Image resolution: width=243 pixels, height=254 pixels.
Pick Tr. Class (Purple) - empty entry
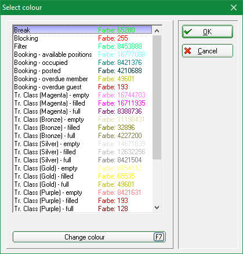83,193
